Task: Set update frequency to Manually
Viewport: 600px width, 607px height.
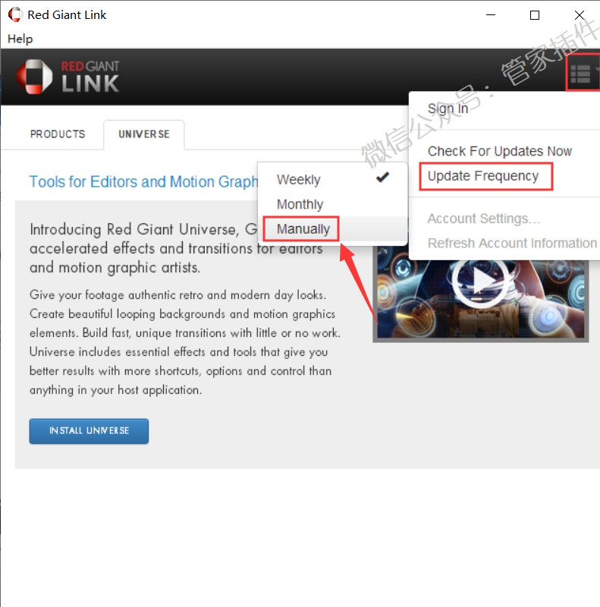Action: [x=332, y=229]
